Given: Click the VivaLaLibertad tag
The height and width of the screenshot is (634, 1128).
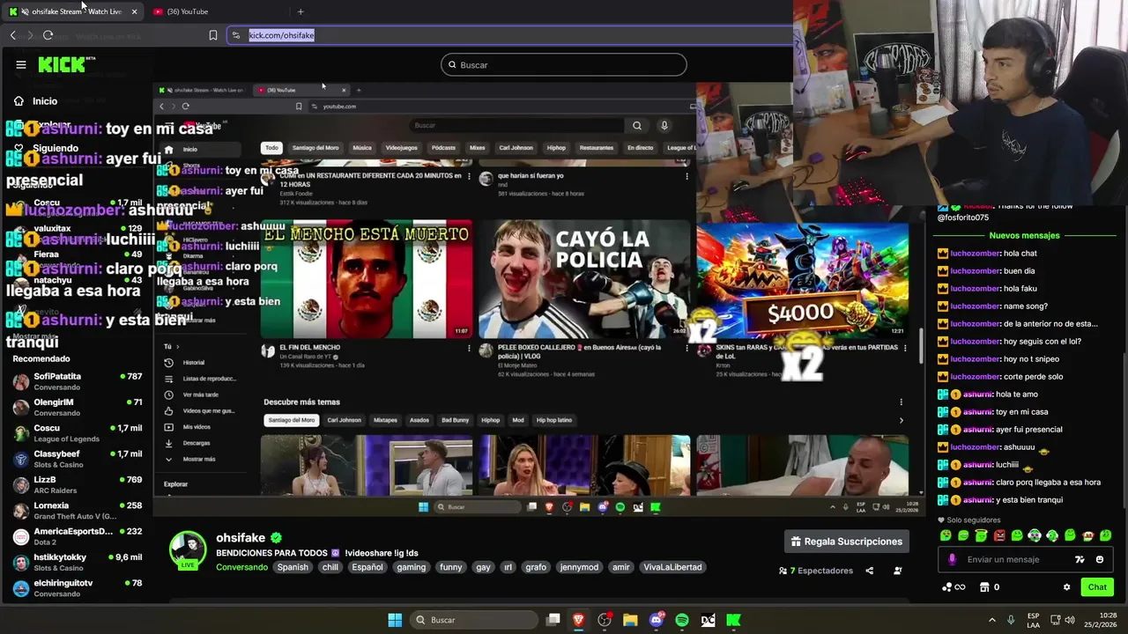Looking at the screenshot, I should 672,567.
